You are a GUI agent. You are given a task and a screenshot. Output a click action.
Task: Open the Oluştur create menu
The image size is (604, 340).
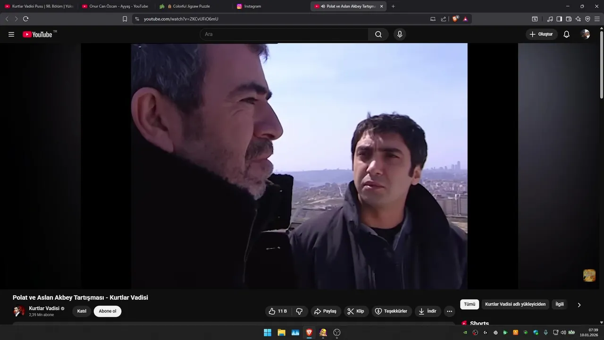point(542,34)
